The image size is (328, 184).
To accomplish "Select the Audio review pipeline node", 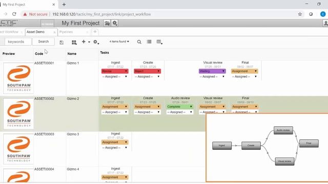I will point(283,130).
